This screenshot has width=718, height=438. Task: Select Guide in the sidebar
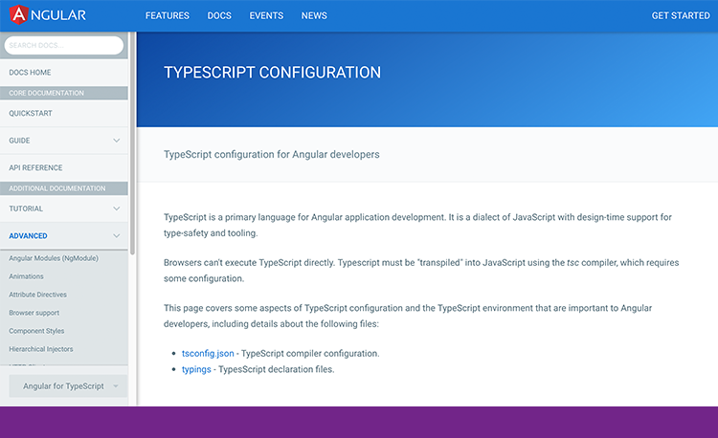click(19, 141)
